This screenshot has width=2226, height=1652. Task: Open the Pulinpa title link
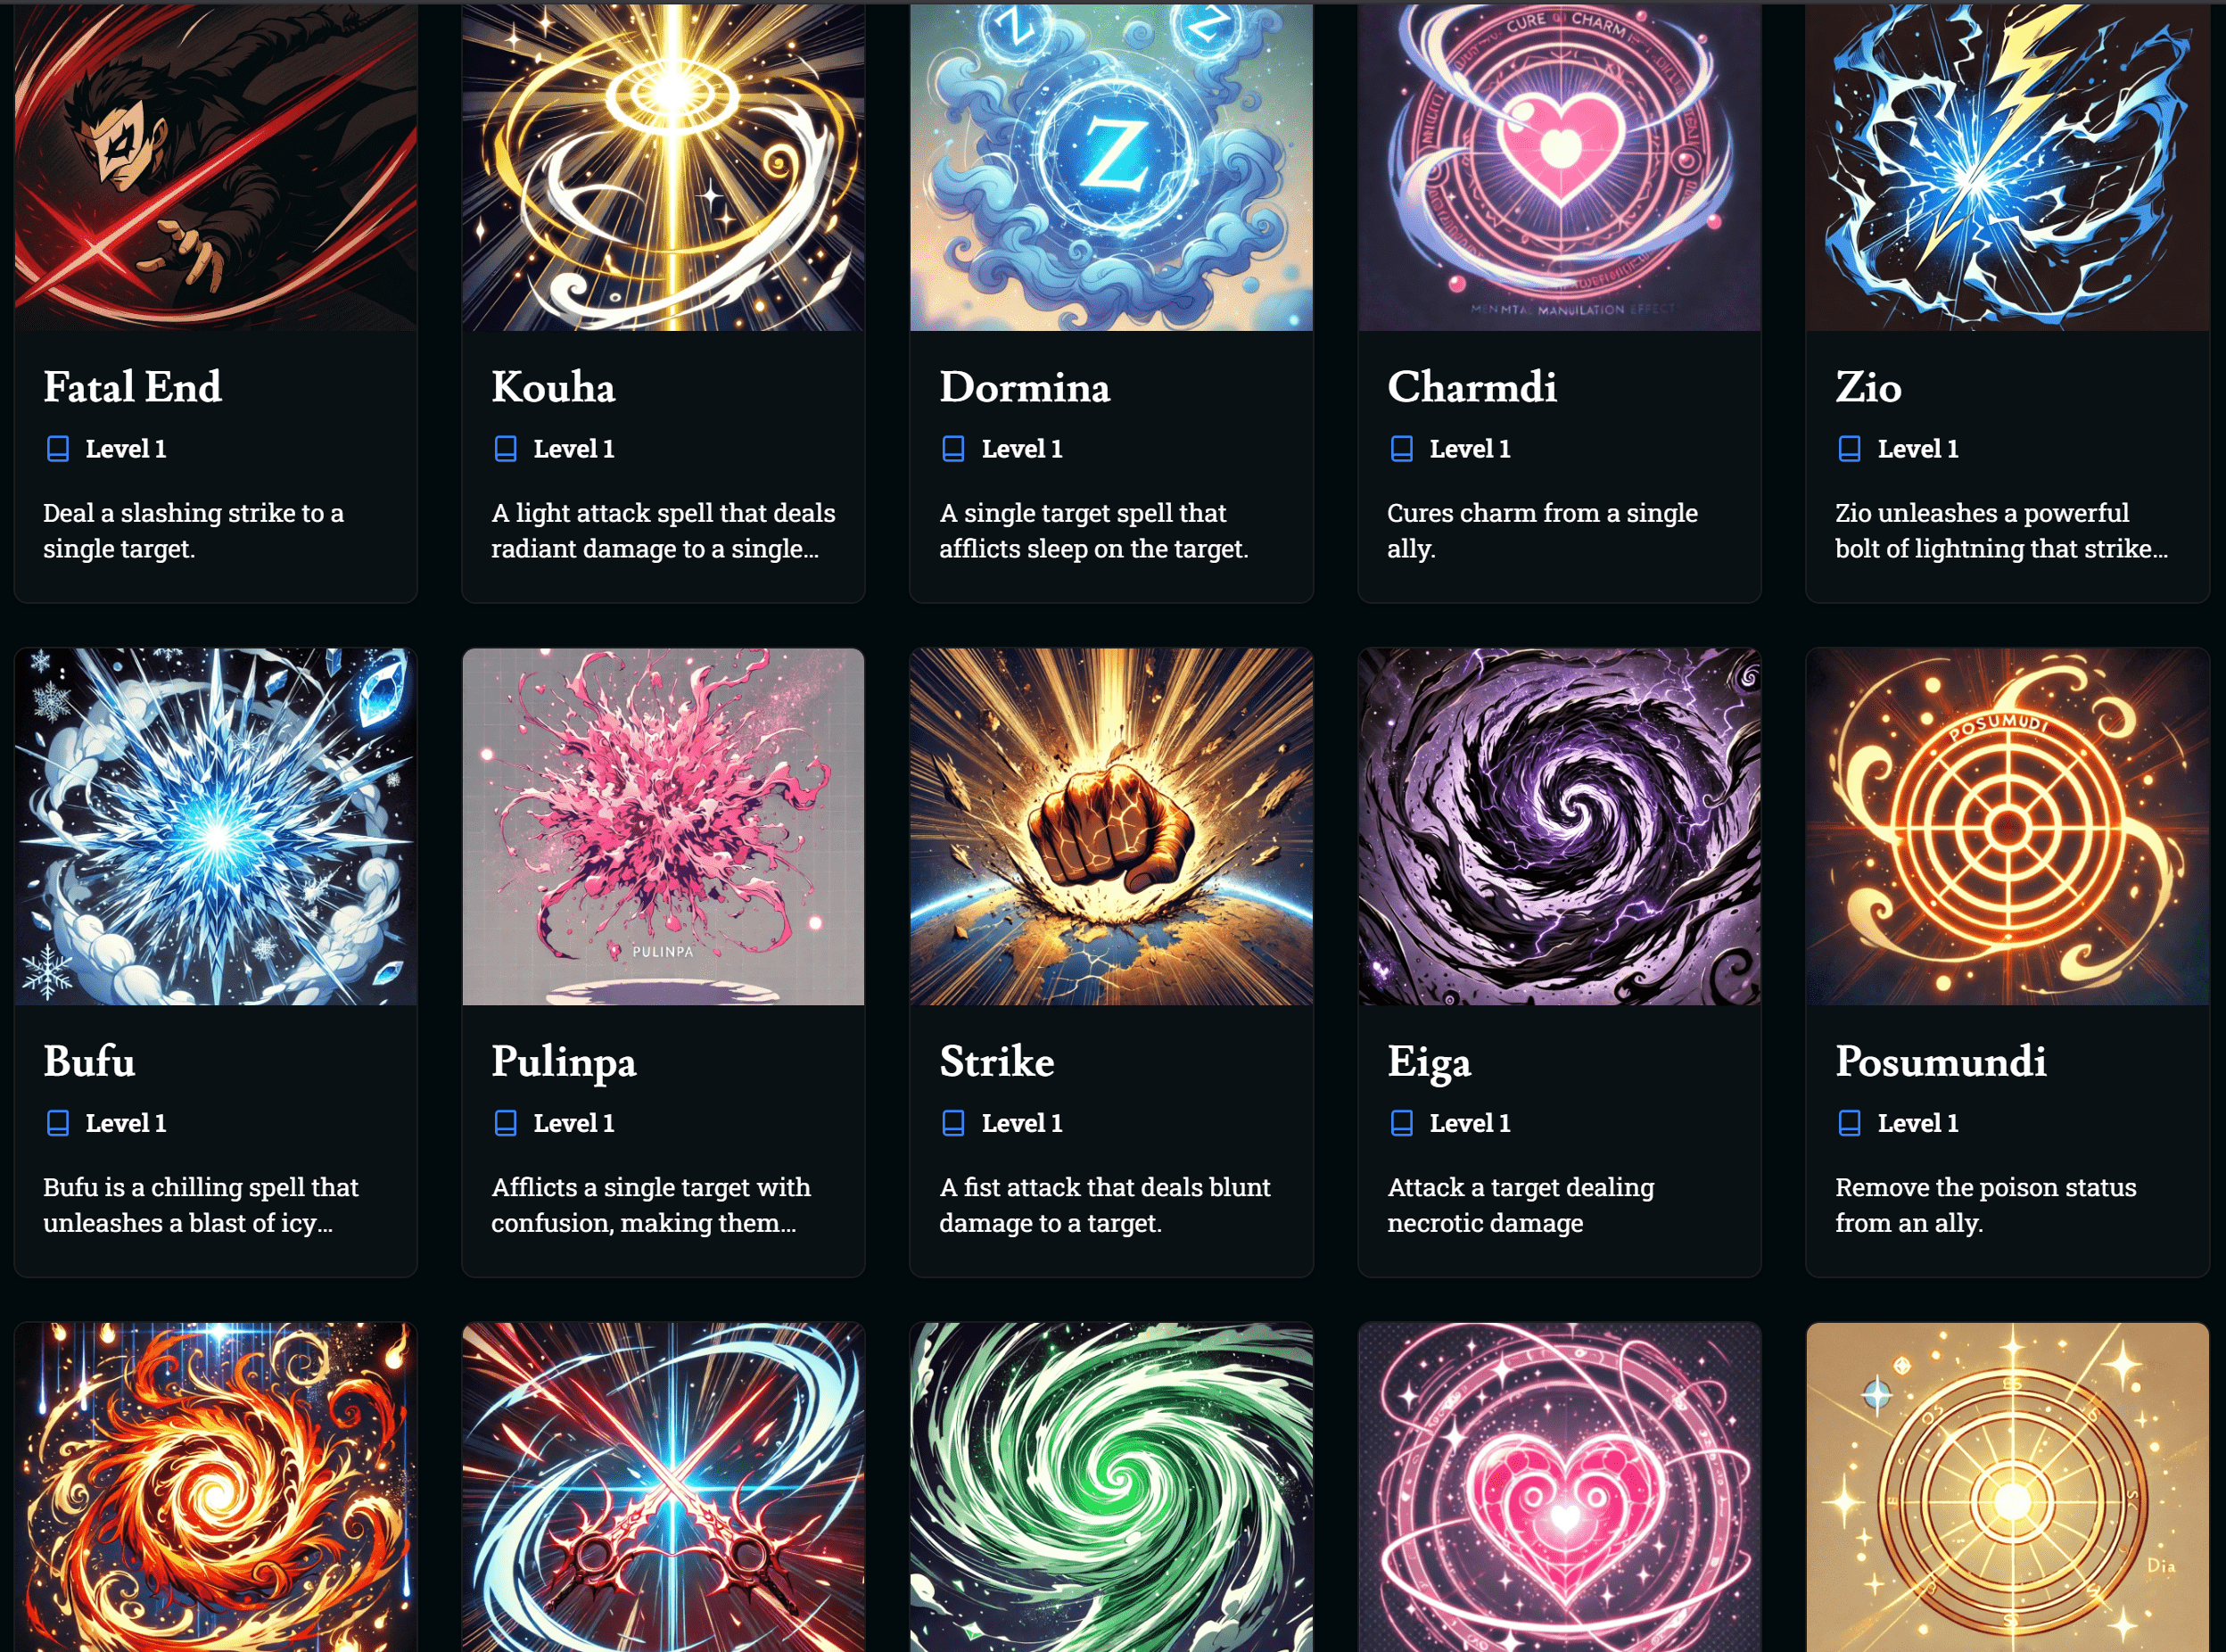tap(564, 1063)
